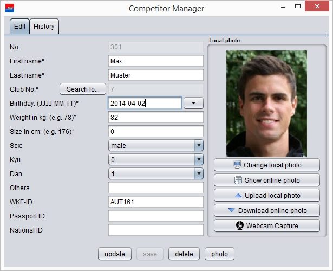The image size is (333, 271).
Task: Click the empty National ID field
Action: pos(155,230)
